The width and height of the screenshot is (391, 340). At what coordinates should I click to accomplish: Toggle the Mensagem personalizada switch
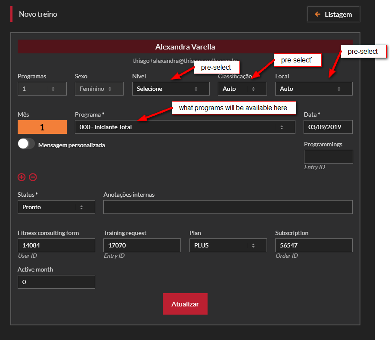click(x=26, y=144)
